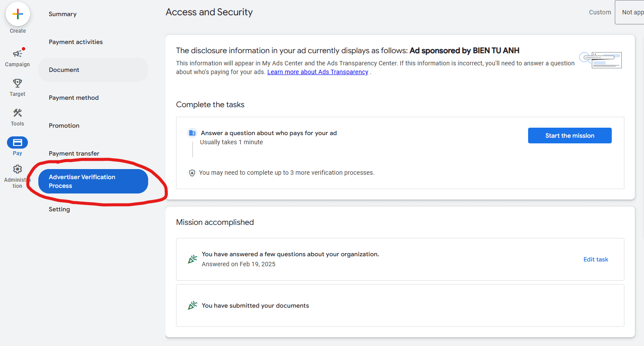Click the party popper icon on the organization task
The image size is (644, 346).
point(192,258)
